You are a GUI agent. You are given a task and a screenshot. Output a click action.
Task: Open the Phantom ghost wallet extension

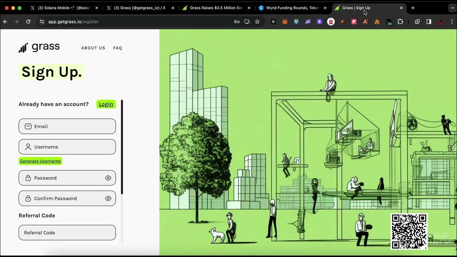[x=308, y=22]
